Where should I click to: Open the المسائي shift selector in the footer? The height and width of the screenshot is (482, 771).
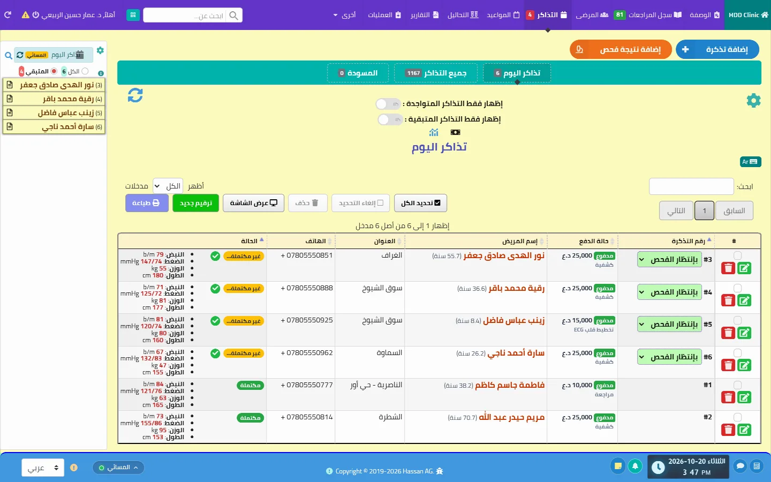[118, 468]
